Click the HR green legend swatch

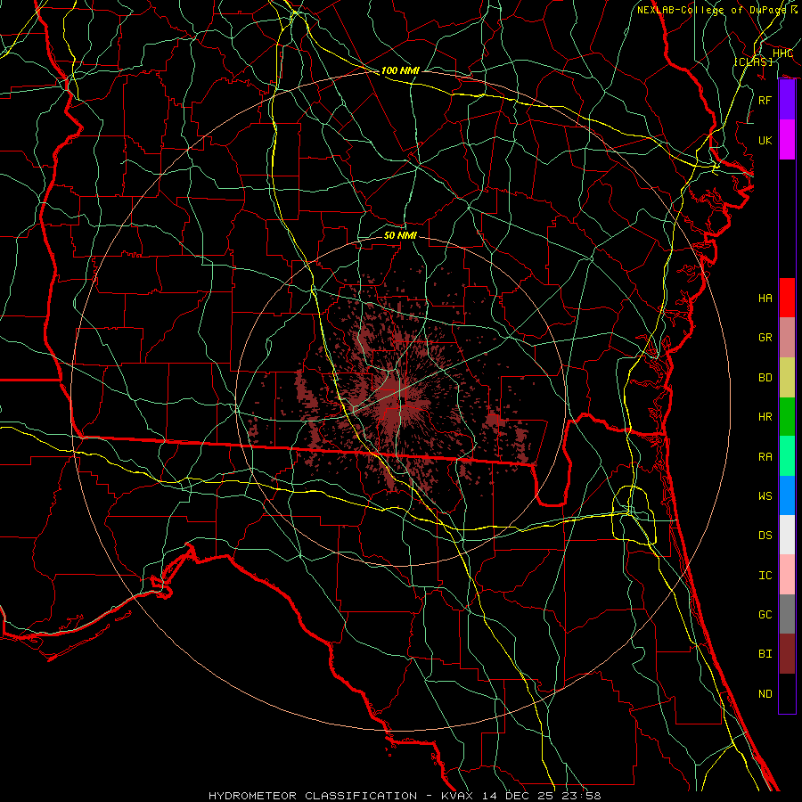click(x=787, y=417)
